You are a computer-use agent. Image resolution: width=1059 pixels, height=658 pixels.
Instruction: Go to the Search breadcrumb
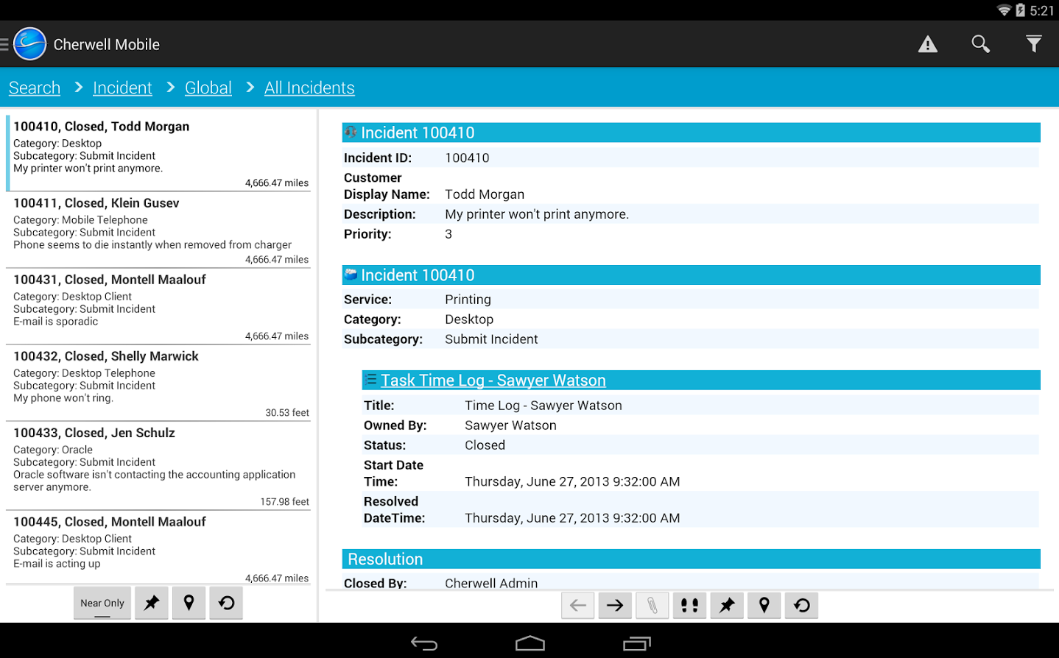35,88
